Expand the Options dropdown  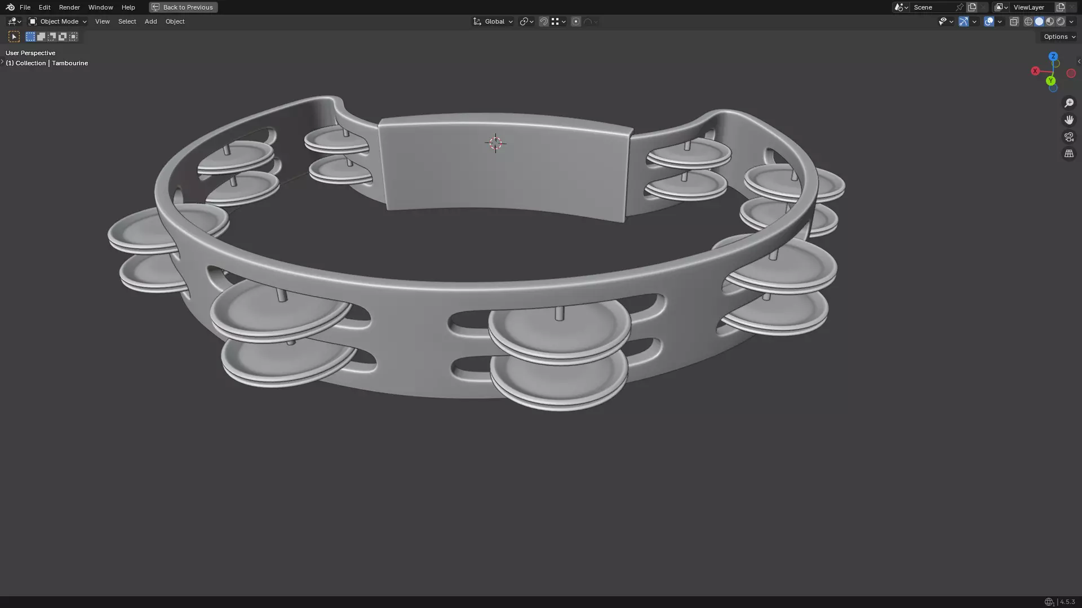tap(1059, 37)
